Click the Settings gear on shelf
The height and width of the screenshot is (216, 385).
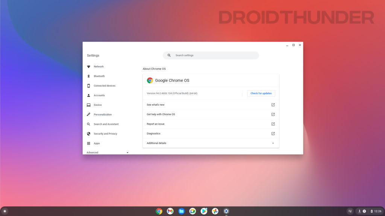(x=226, y=211)
